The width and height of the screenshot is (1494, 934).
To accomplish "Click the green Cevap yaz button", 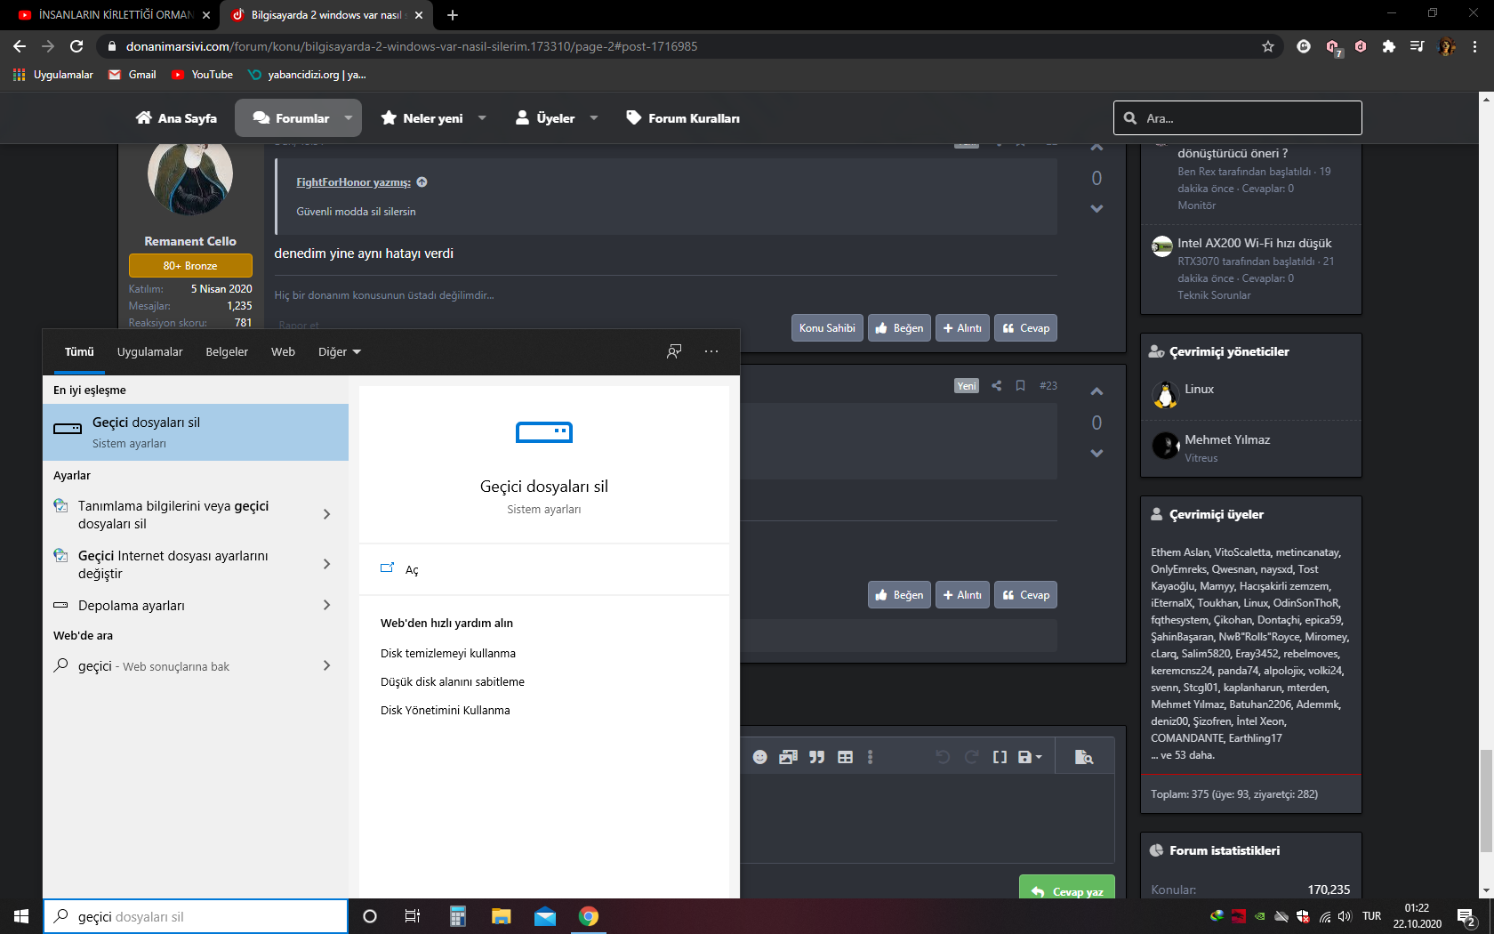I will (1067, 890).
